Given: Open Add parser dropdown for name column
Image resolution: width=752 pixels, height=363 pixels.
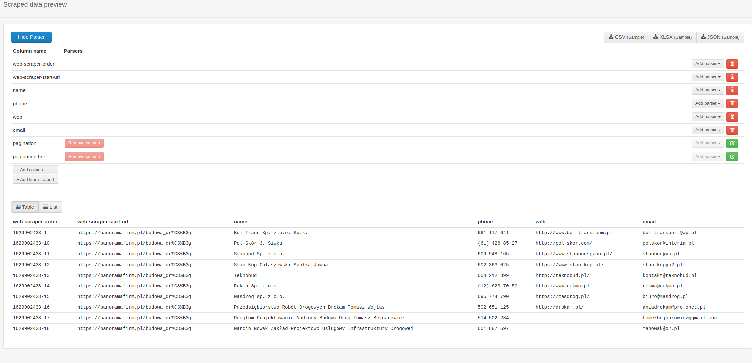Looking at the screenshot, I should tap(708, 90).
